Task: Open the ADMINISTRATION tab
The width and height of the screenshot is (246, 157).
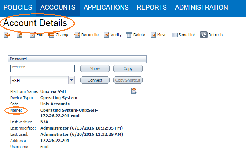Action: click(x=201, y=7)
